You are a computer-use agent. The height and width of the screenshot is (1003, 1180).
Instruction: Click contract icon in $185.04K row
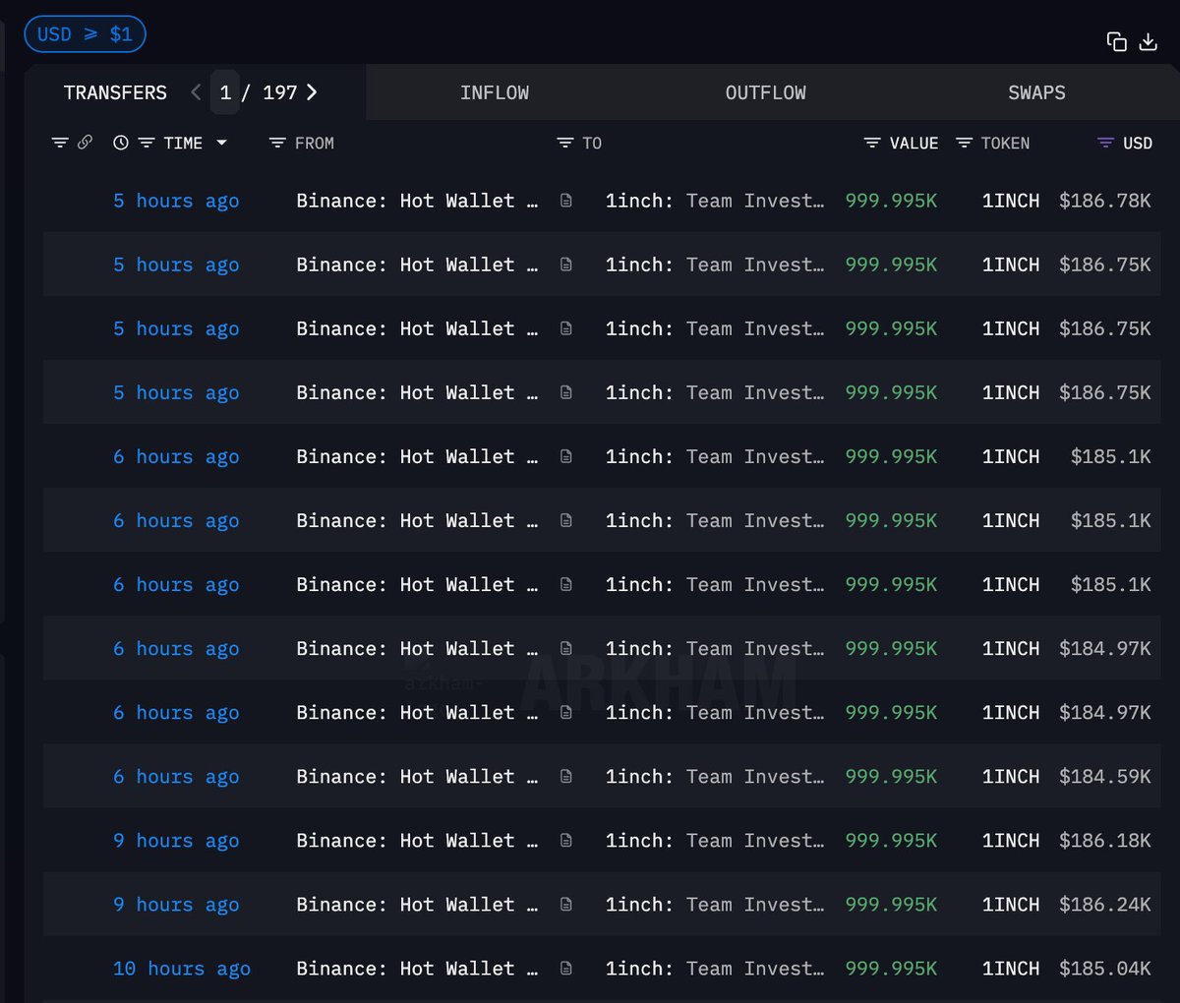(x=566, y=969)
